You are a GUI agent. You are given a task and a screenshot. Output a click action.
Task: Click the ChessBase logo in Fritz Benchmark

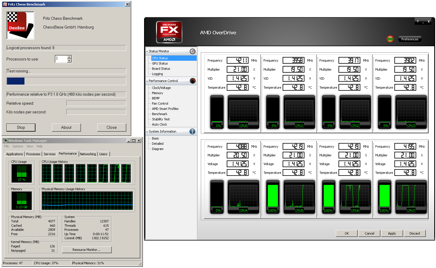pyautogui.click(x=20, y=25)
